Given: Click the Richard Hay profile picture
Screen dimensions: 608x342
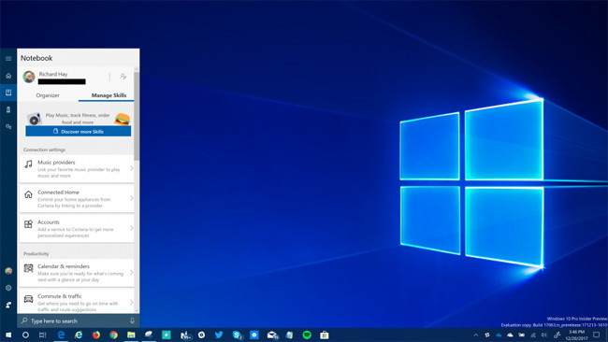Looking at the screenshot, I should [29, 77].
